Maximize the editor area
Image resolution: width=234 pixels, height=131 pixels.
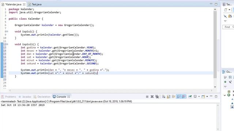(216, 4)
